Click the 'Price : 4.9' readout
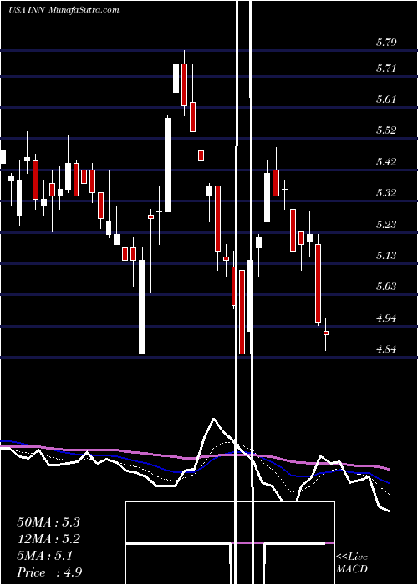The width and height of the screenshot is (418, 585). pyautogui.click(x=49, y=572)
